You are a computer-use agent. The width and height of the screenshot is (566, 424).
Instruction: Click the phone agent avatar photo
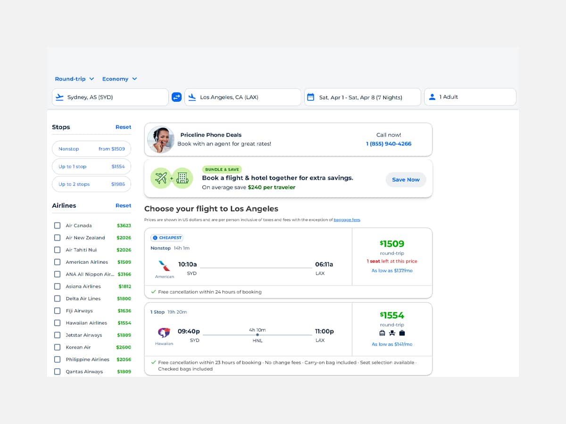(161, 139)
